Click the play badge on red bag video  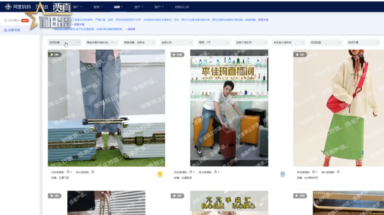tap(300, 55)
